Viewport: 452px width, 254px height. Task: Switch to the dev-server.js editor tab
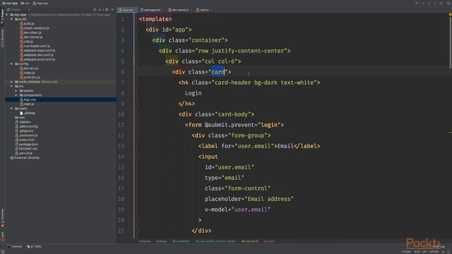[x=180, y=10]
